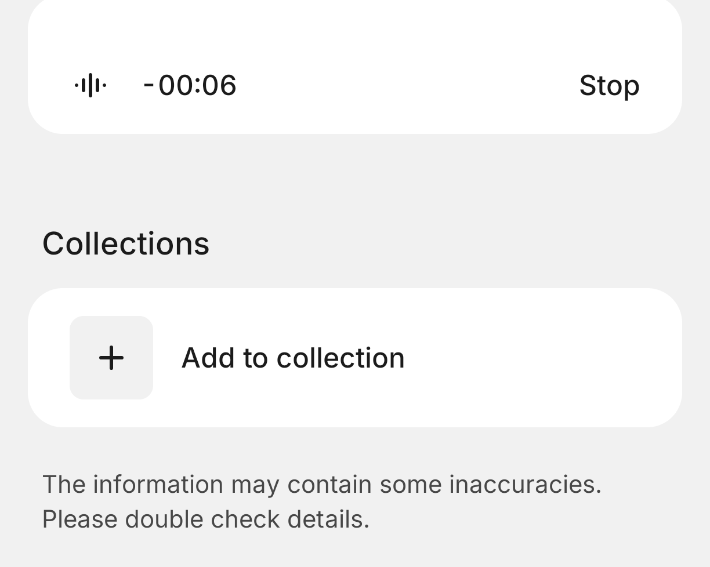Click the word "Add" in the collection row
Viewport: 710px width, 567px height.
point(207,358)
